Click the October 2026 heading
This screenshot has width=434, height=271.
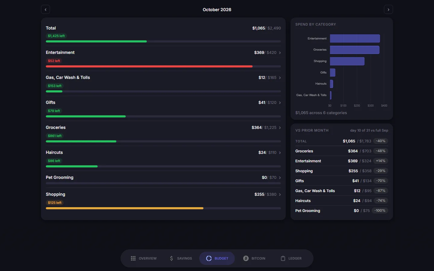click(217, 10)
